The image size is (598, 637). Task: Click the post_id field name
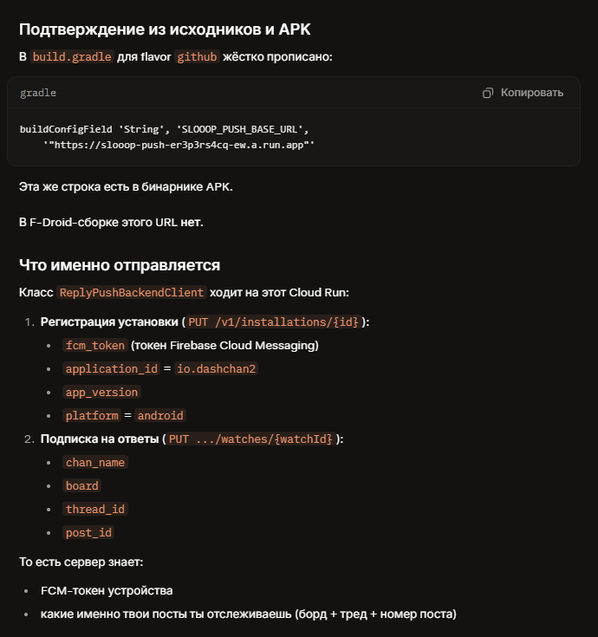[88, 533]
